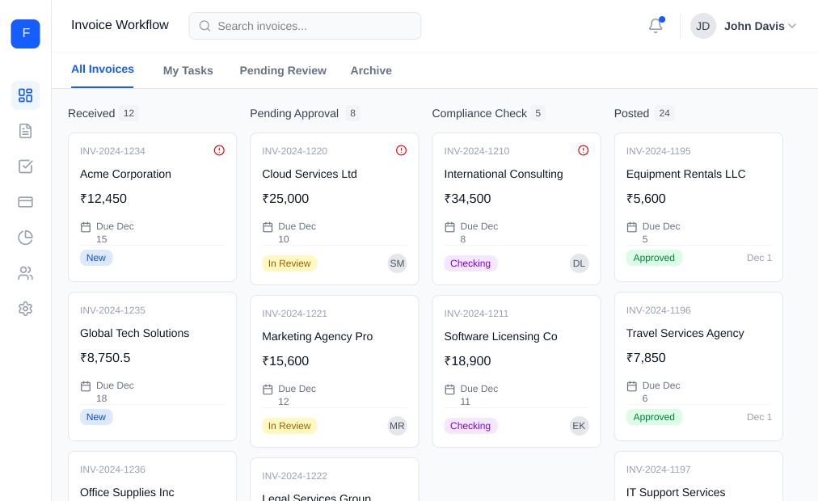Click the Checking badge on Software Licensing Co
This screenshot has height=501, width=818.
470,426
